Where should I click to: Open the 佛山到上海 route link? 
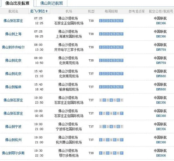pos(13,34)
